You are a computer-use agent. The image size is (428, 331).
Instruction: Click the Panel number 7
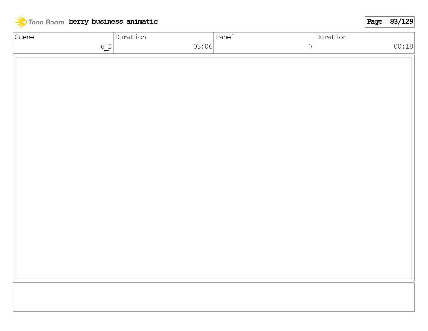tap(311, 46)
